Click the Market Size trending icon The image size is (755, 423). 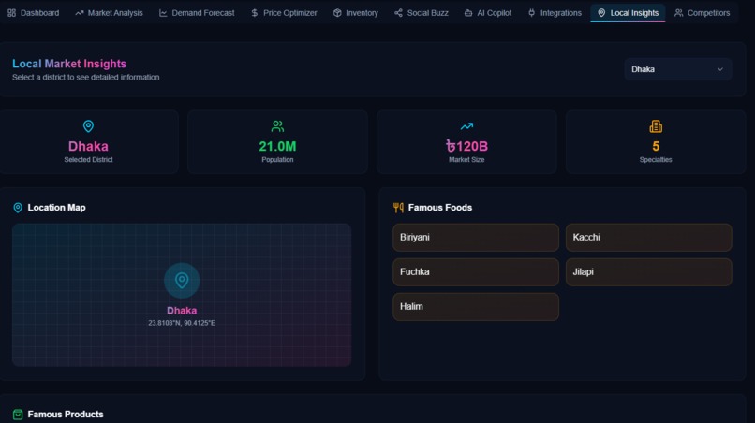(466, 126)
